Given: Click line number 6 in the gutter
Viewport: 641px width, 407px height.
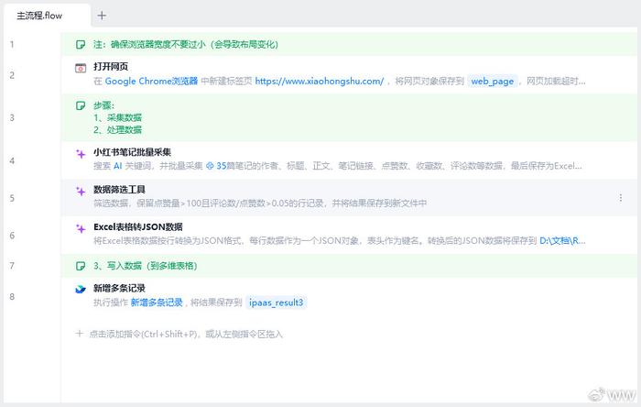Looking at the screenshot, I should pyautogui.click(x=12, y=236).
